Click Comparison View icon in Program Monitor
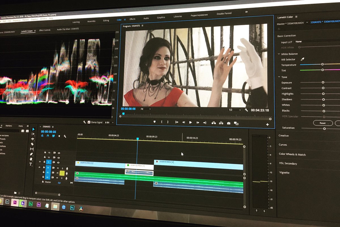This screenshot has width=340, height=227. pyautogui.click(x=236, y=123)
